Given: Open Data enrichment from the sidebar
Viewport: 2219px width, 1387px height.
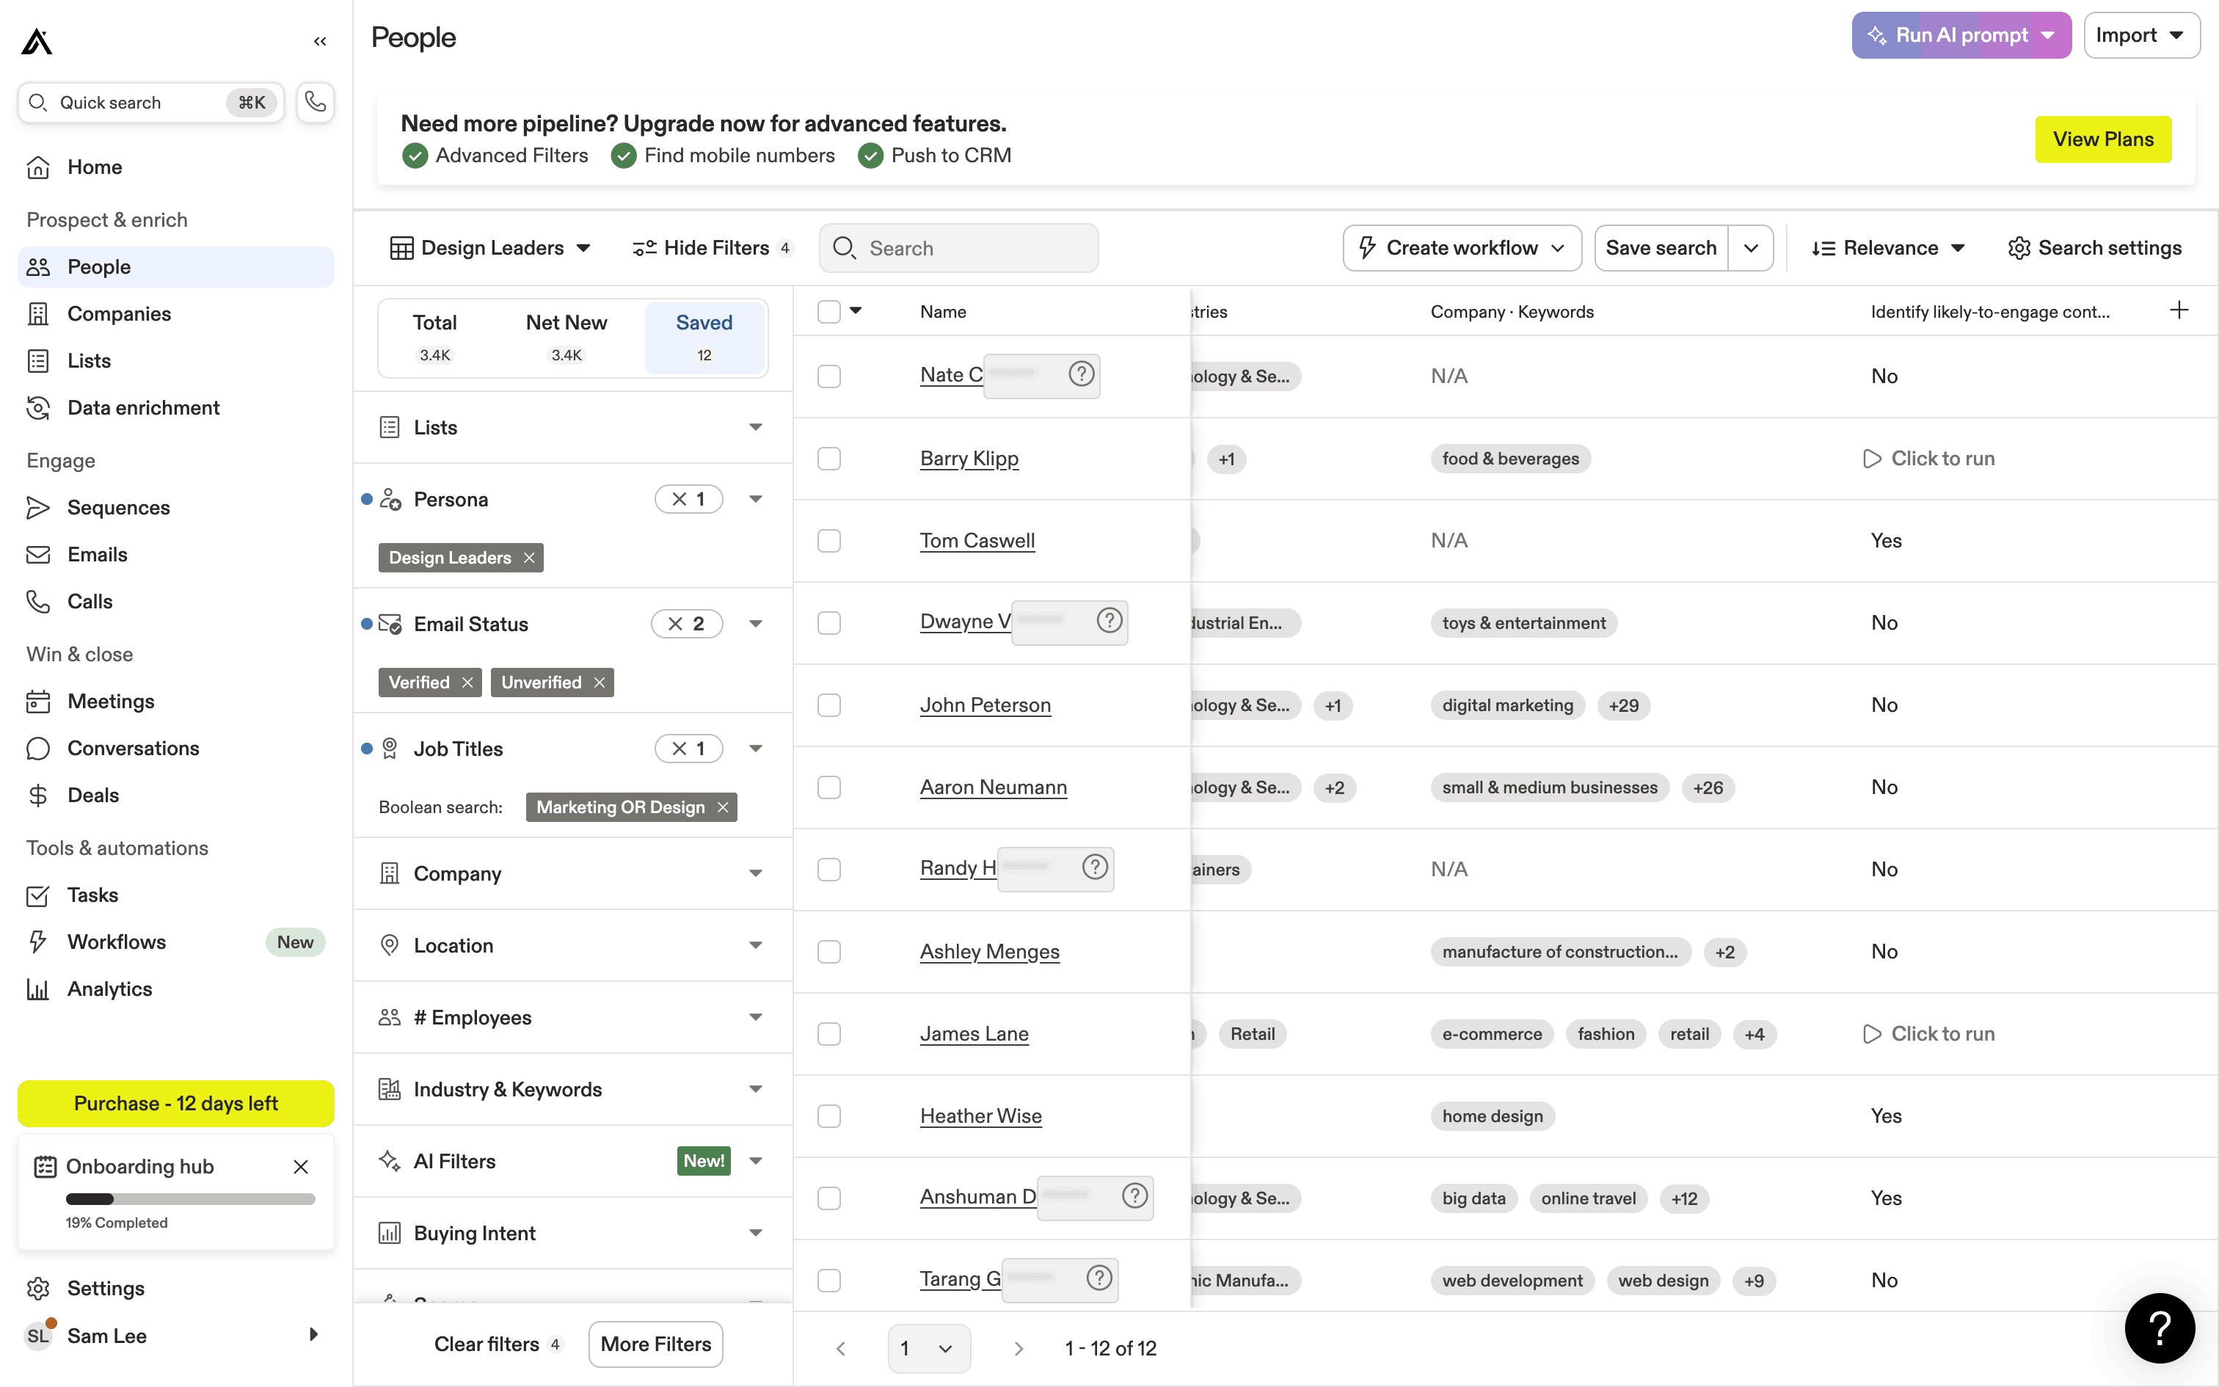Looking at the screenshot, I should 143,407.
